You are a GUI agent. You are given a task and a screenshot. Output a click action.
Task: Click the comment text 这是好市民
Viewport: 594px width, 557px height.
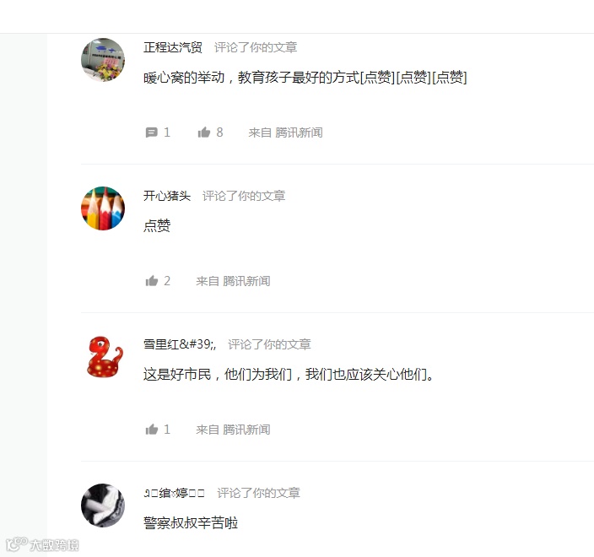click(x=177, y=375)
